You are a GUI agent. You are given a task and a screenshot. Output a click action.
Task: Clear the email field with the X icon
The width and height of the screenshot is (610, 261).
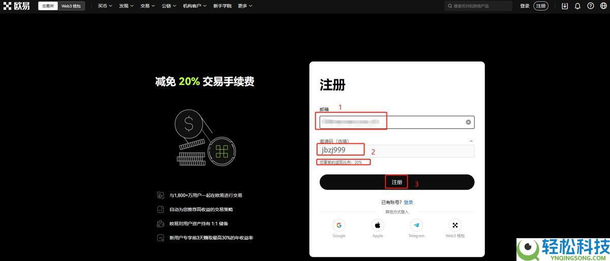[x=468, y=122]
